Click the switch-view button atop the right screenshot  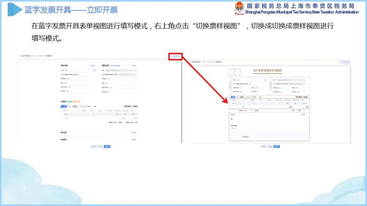[x=345, y=62]
